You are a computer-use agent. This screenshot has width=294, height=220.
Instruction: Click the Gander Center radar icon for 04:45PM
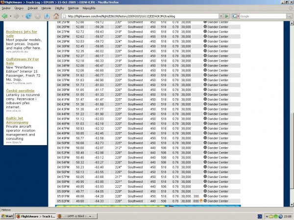205,119
